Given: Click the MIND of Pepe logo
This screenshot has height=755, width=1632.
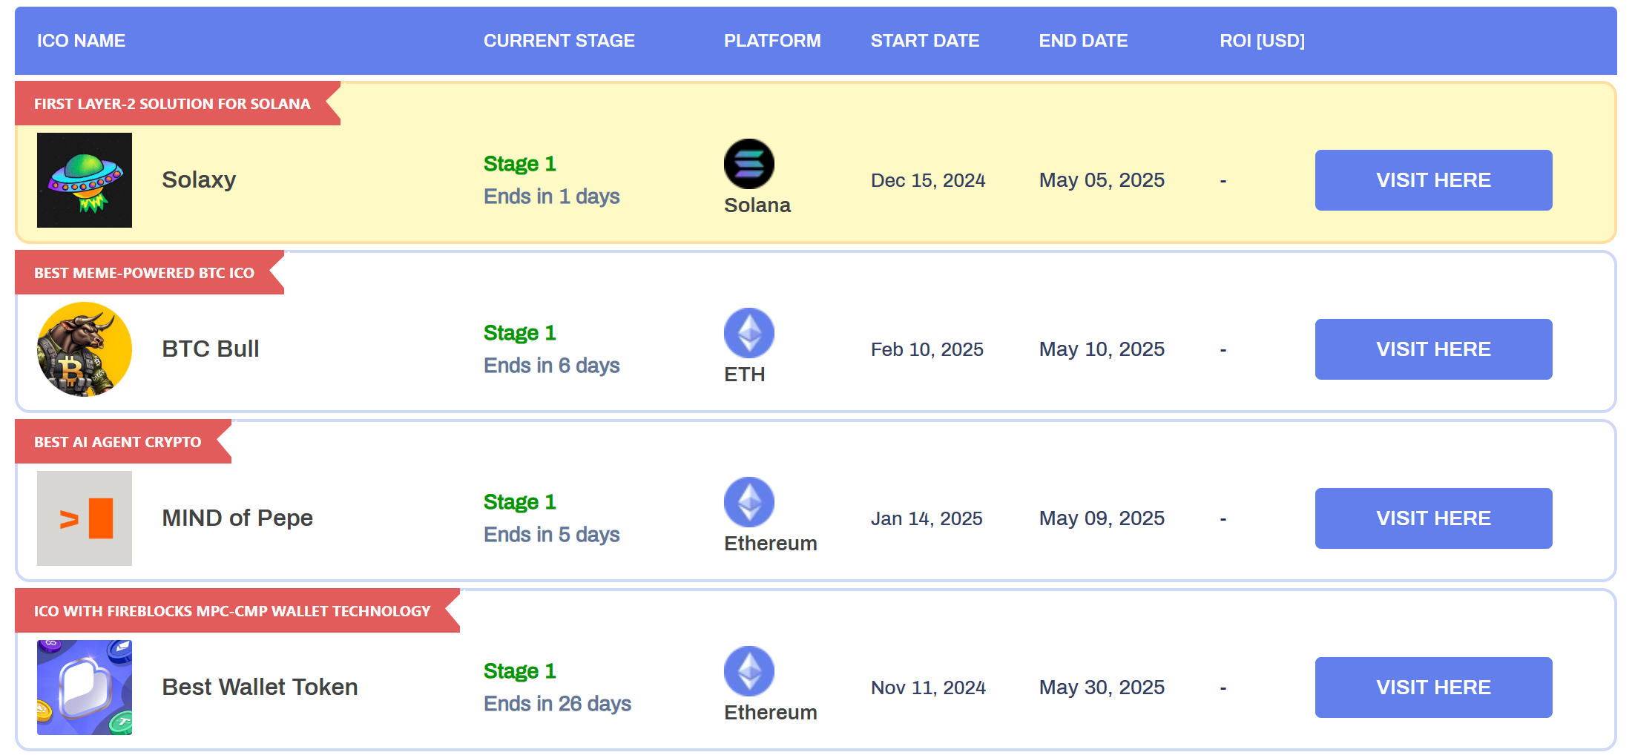Looking at the screenshot, I should tap(85, 518).
